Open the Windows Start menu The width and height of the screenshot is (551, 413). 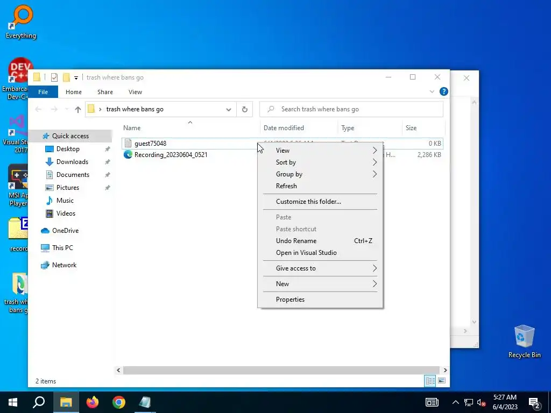(x=13, y=402)
